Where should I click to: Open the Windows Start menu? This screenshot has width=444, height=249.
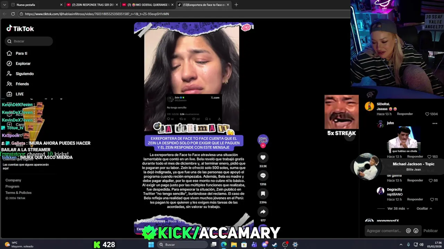coord(151,245)
